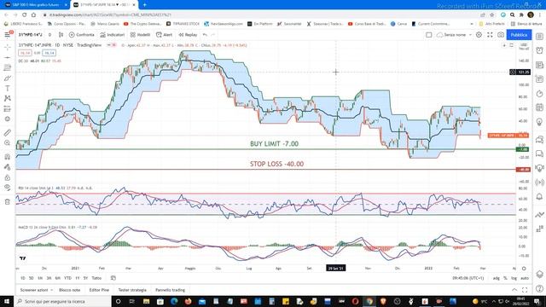Open the Editor Pine tab
Viewport: 546px width, 307px height.
click(x=99, y=290)
